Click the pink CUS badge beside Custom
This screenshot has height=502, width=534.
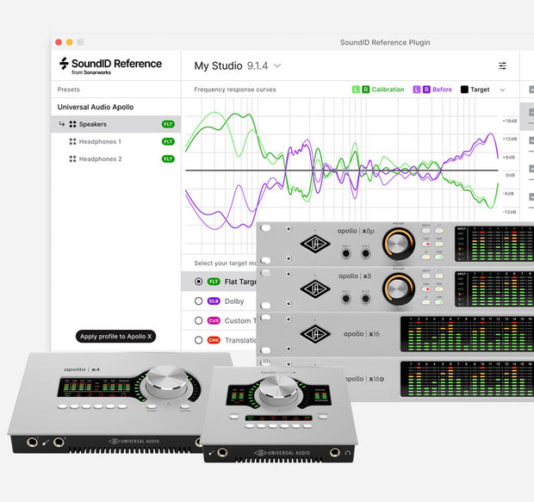click(214, 320)
